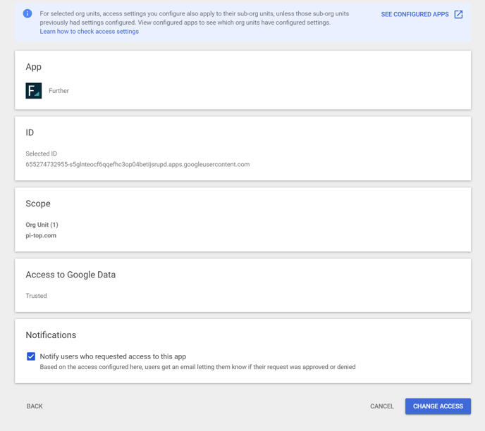
Task: Click the notification description about email approval
Action: [197, 367]
